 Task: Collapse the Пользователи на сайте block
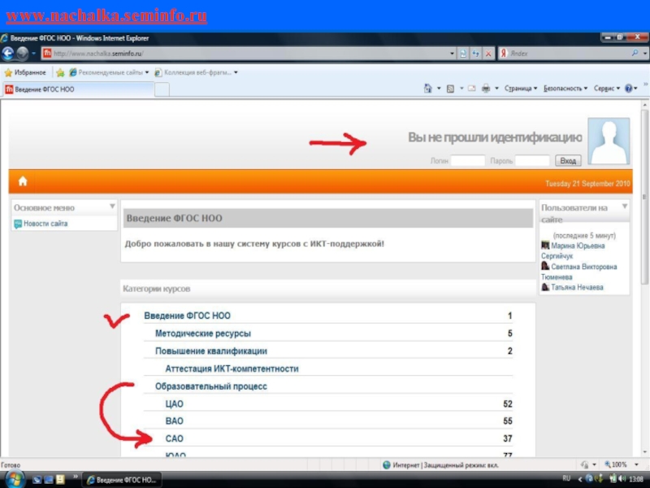(x=624, y=207)
